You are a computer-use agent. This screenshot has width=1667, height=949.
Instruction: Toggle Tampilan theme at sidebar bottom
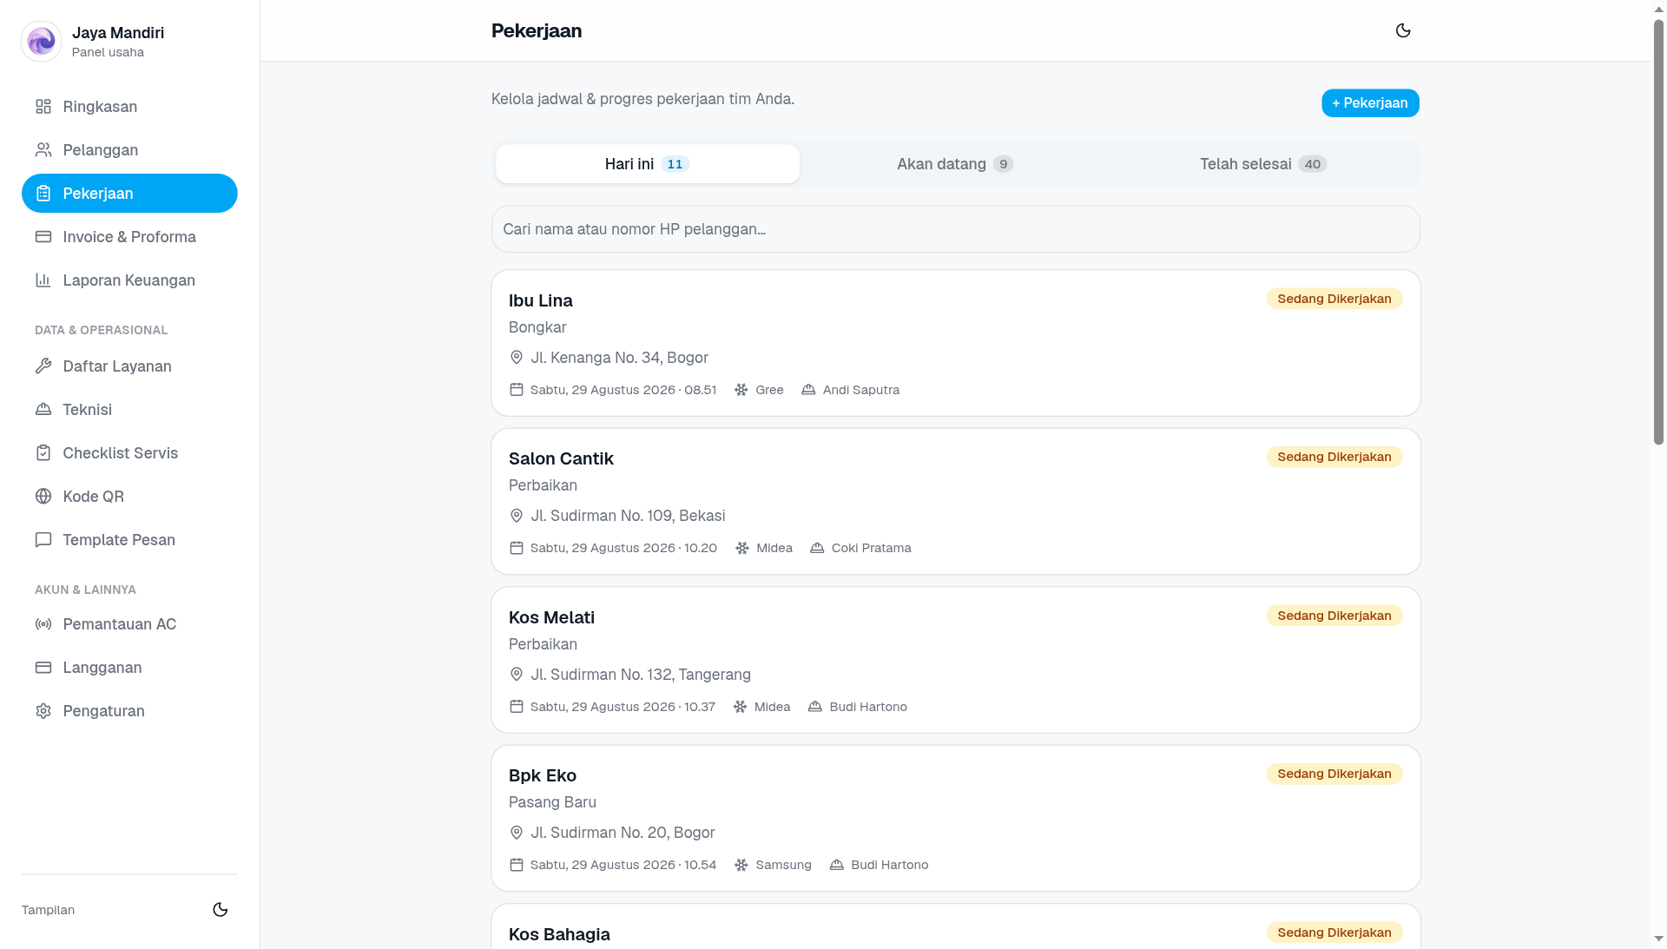221,910
